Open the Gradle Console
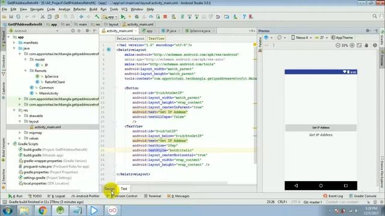The image size is (385, 216). 363,196
